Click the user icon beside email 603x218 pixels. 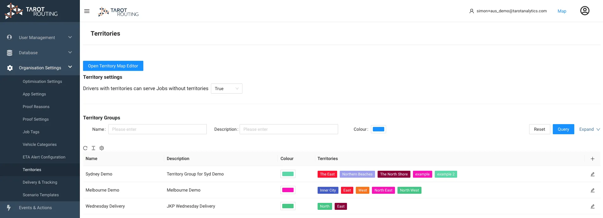pos(471,11)
